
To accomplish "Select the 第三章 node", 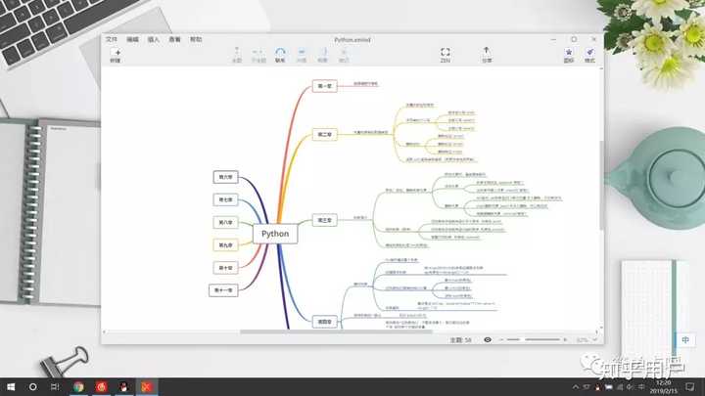I will pyautogui.click(x=325, y=220).
